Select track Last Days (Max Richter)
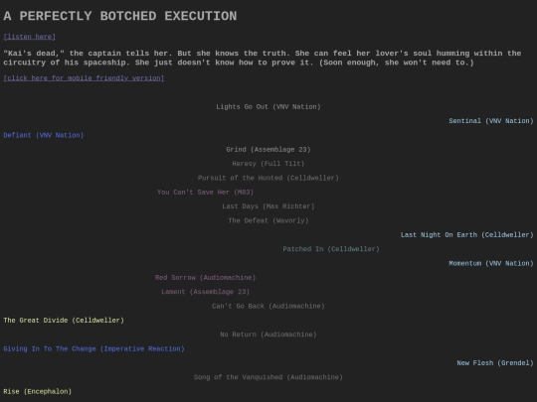The image size is (537, 402). (268, 206)
